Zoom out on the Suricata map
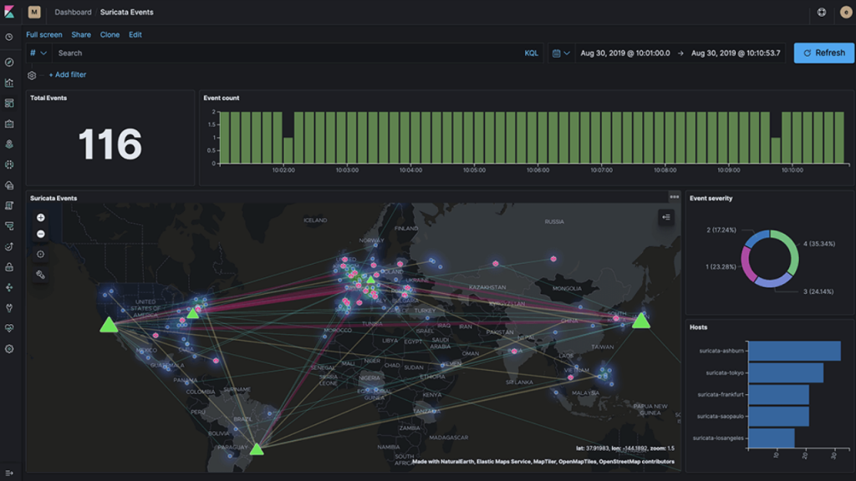 [40, 234]
